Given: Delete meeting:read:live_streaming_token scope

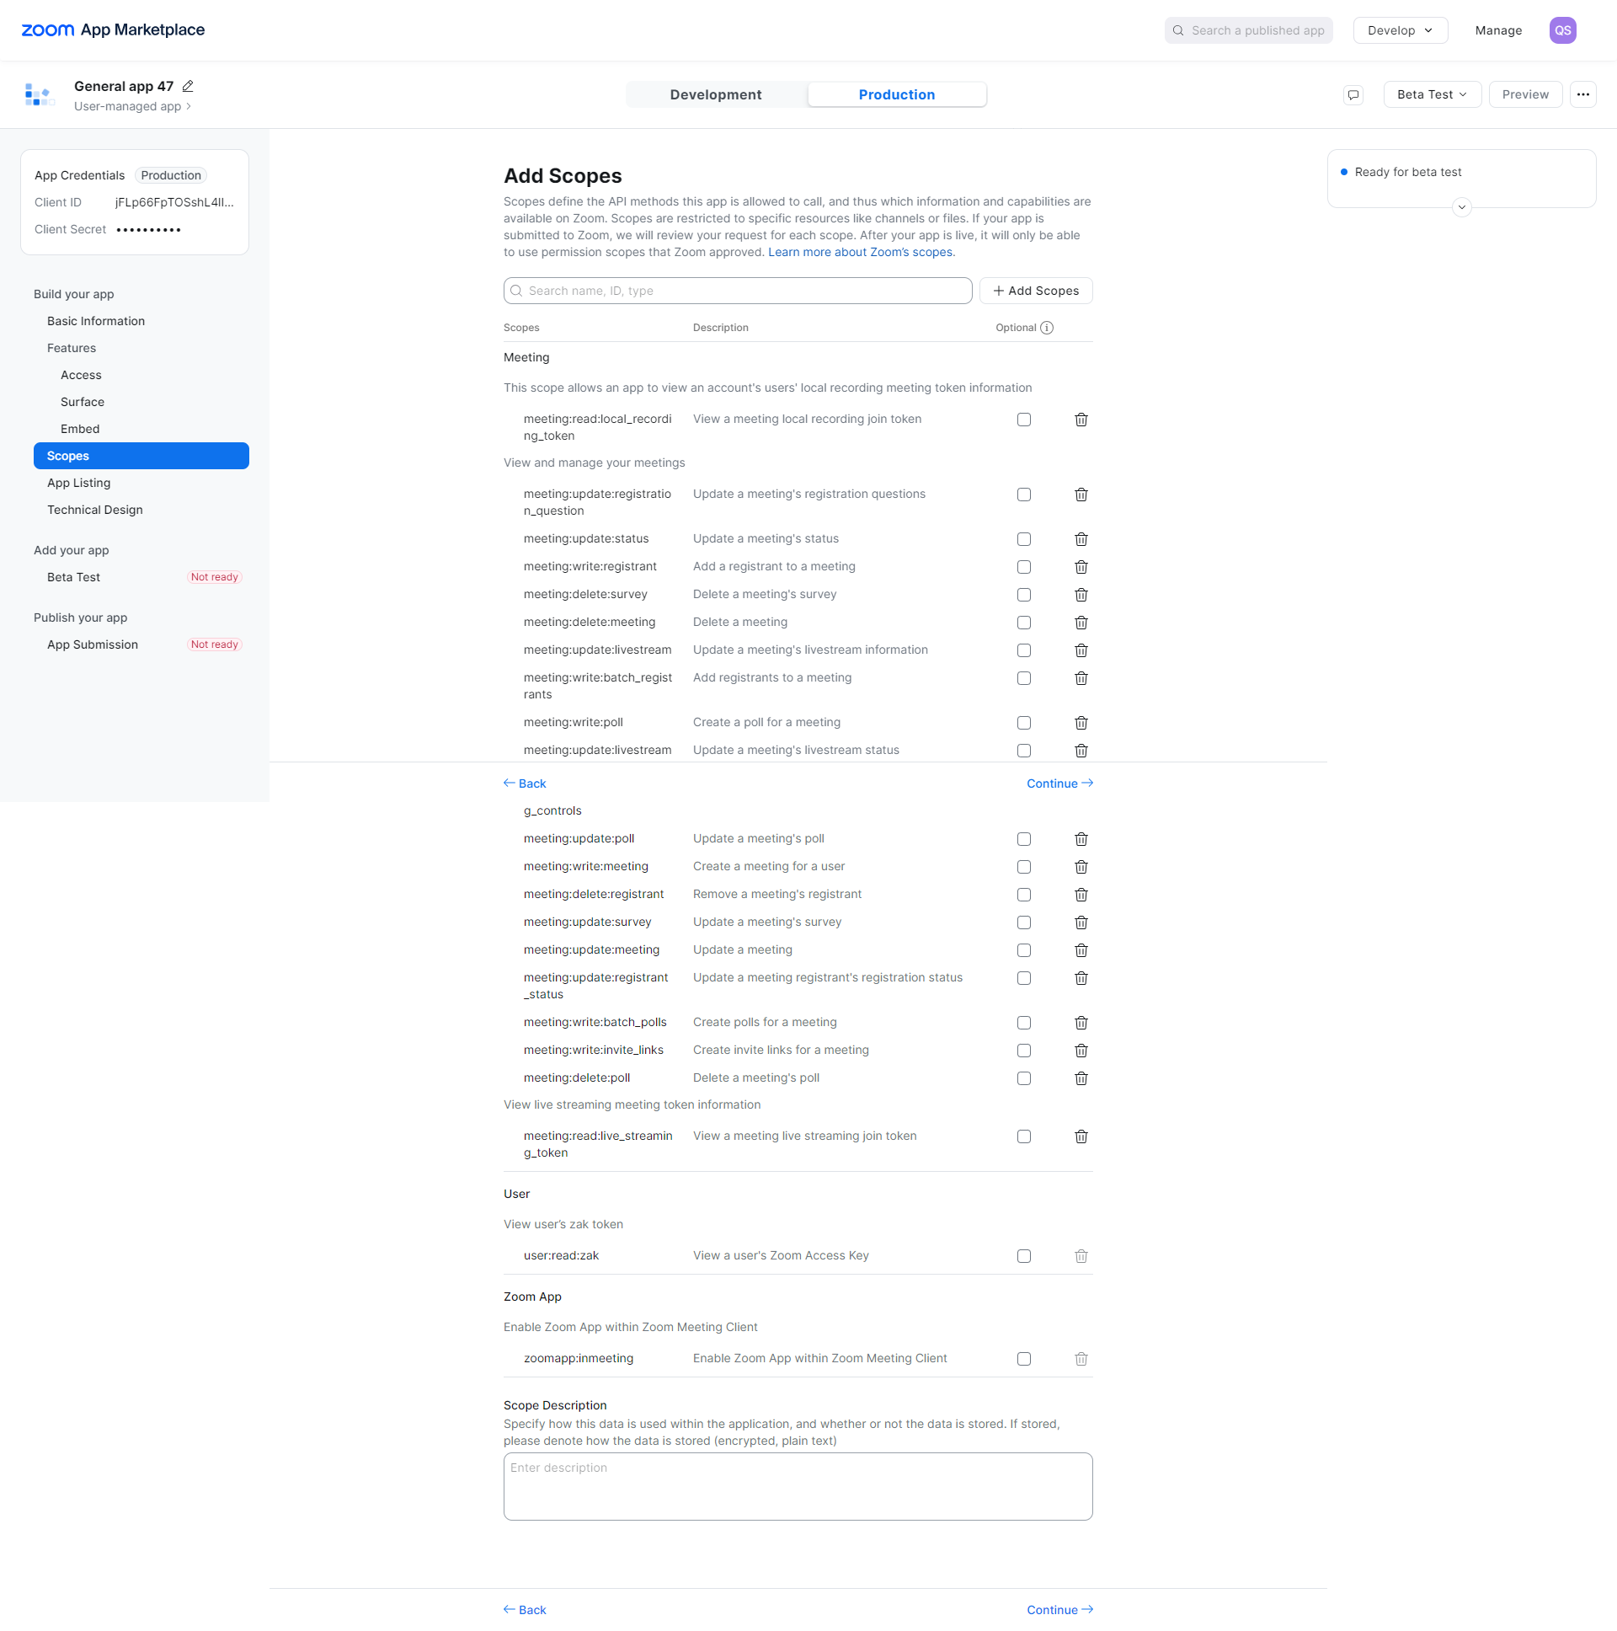Looking at the screenshot, I should [x=1081, y=1136].
